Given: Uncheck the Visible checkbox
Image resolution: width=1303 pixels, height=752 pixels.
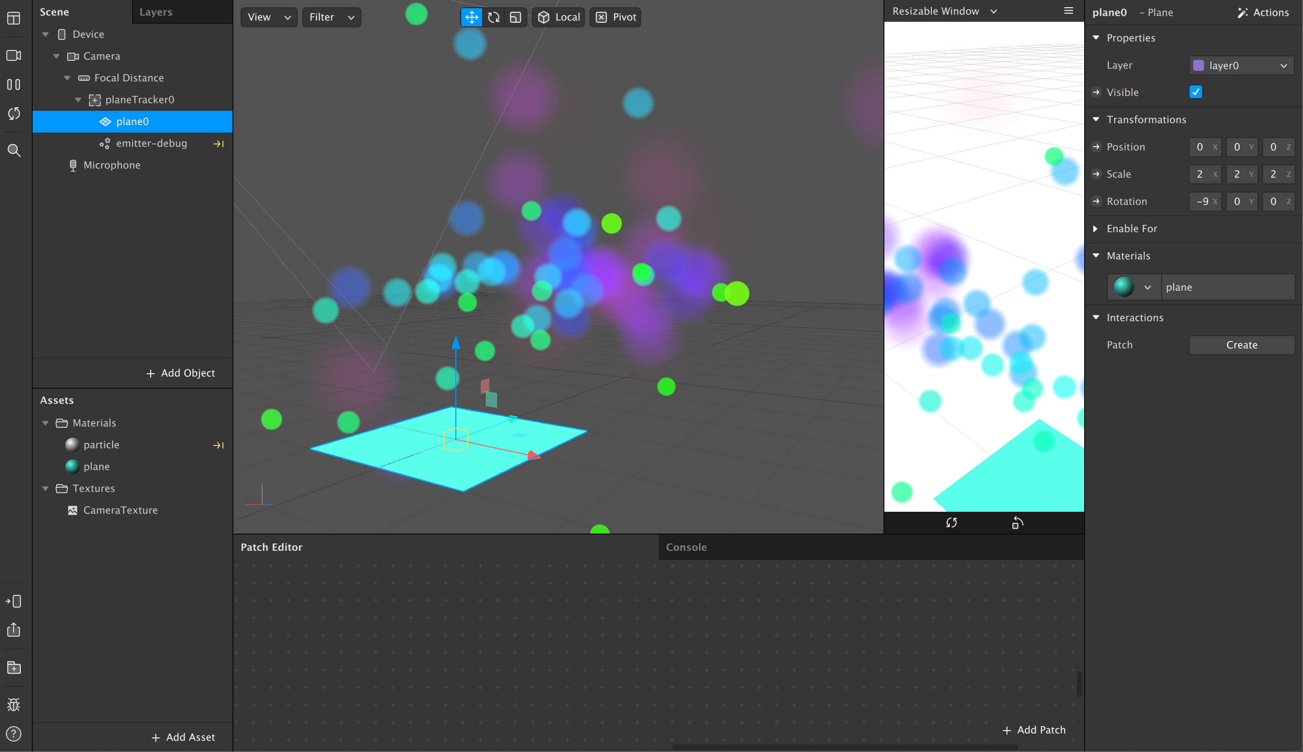Looking at the screenshot, I should click(1195, 92).
